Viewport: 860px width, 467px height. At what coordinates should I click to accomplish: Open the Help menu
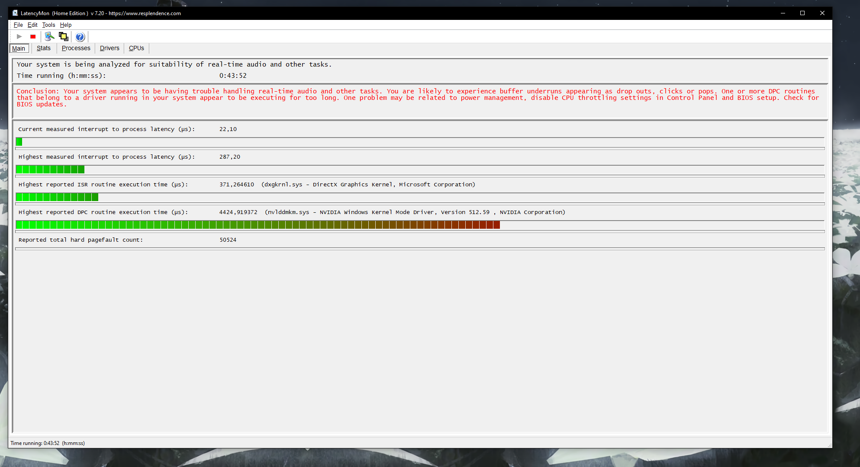[x=66, y=25]
